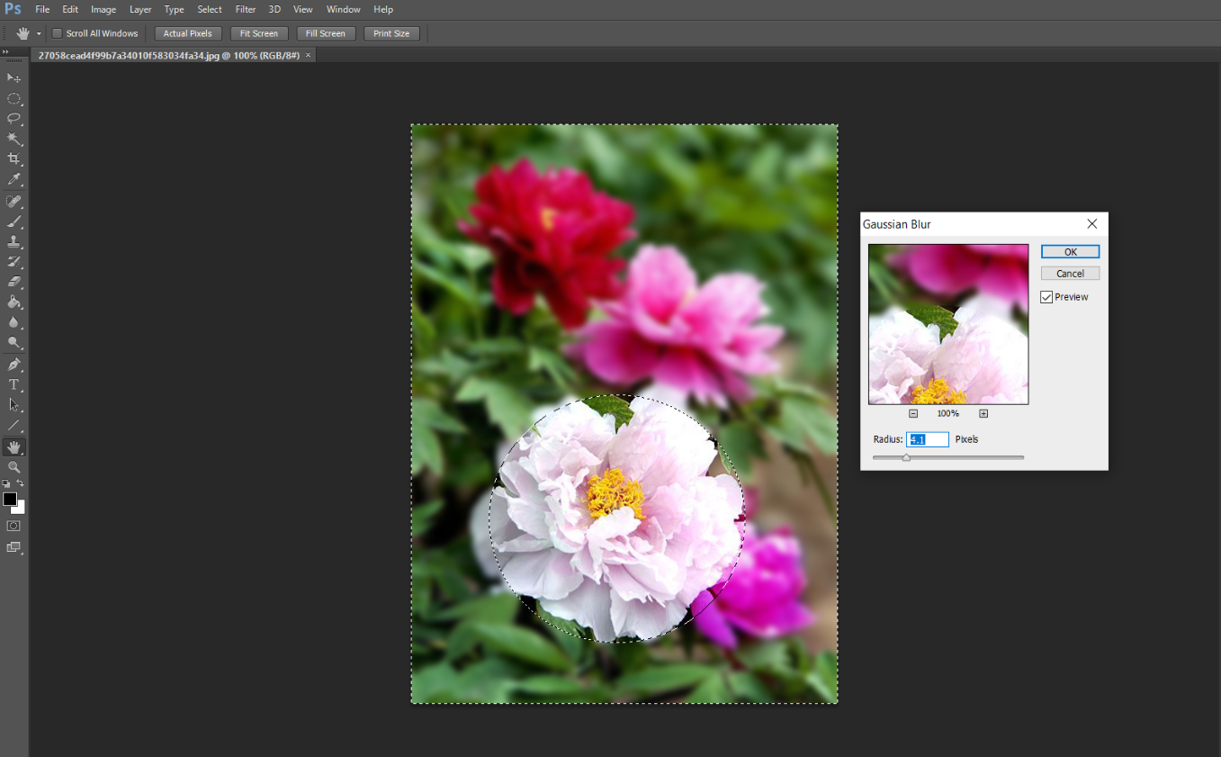
Task: Open the Select menu
Action: point(210,9)
